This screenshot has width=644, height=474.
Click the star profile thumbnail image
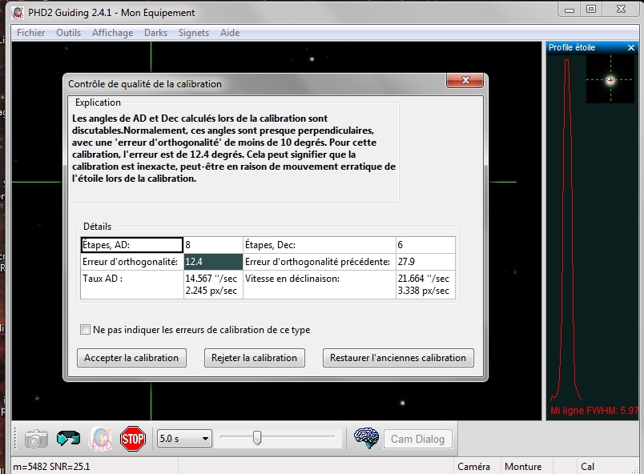[x=610, y=80]
